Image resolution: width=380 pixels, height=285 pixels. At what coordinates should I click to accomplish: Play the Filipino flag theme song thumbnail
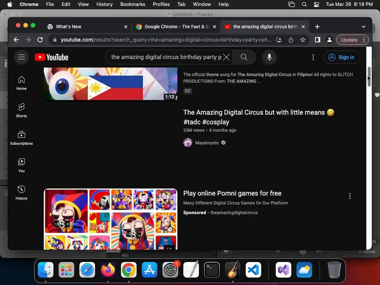point(111,83)
